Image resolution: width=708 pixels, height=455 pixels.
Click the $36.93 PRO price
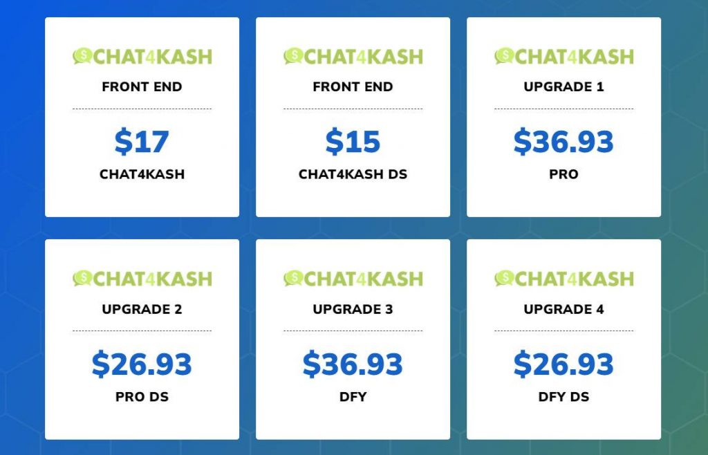pos(563,142)
